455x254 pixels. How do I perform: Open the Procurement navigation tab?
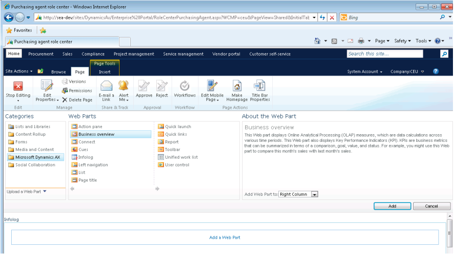tap(41, 54)
